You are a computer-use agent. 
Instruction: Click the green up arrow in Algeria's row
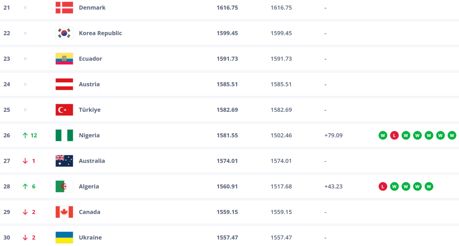point(25,187)
